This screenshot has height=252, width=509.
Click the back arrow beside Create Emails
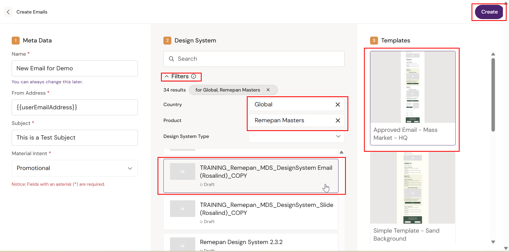tap(8, 12)
